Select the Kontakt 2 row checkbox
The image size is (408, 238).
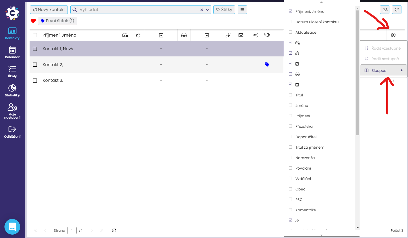(35, 65)
